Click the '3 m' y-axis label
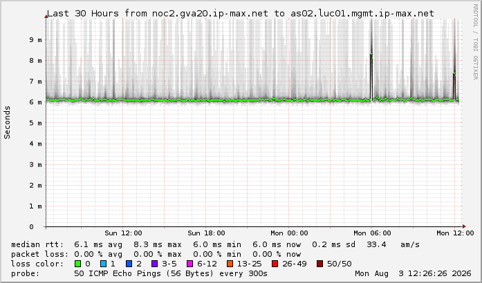The image size is (482, 283). pyautogui.click(x=36, y=164)
